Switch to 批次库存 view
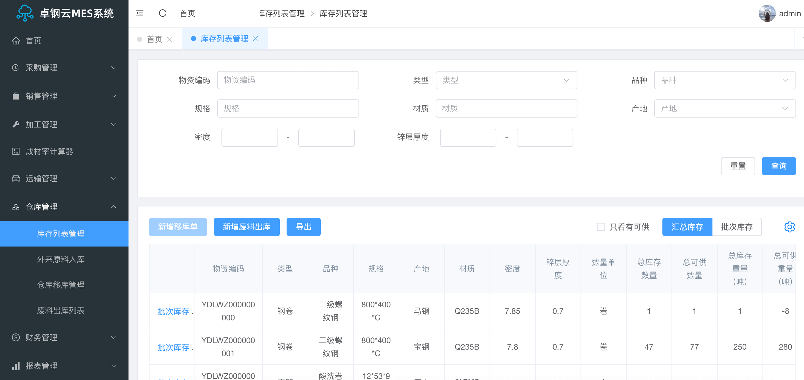Viewport: 804px width, 380px height. [x=737, y=227]
